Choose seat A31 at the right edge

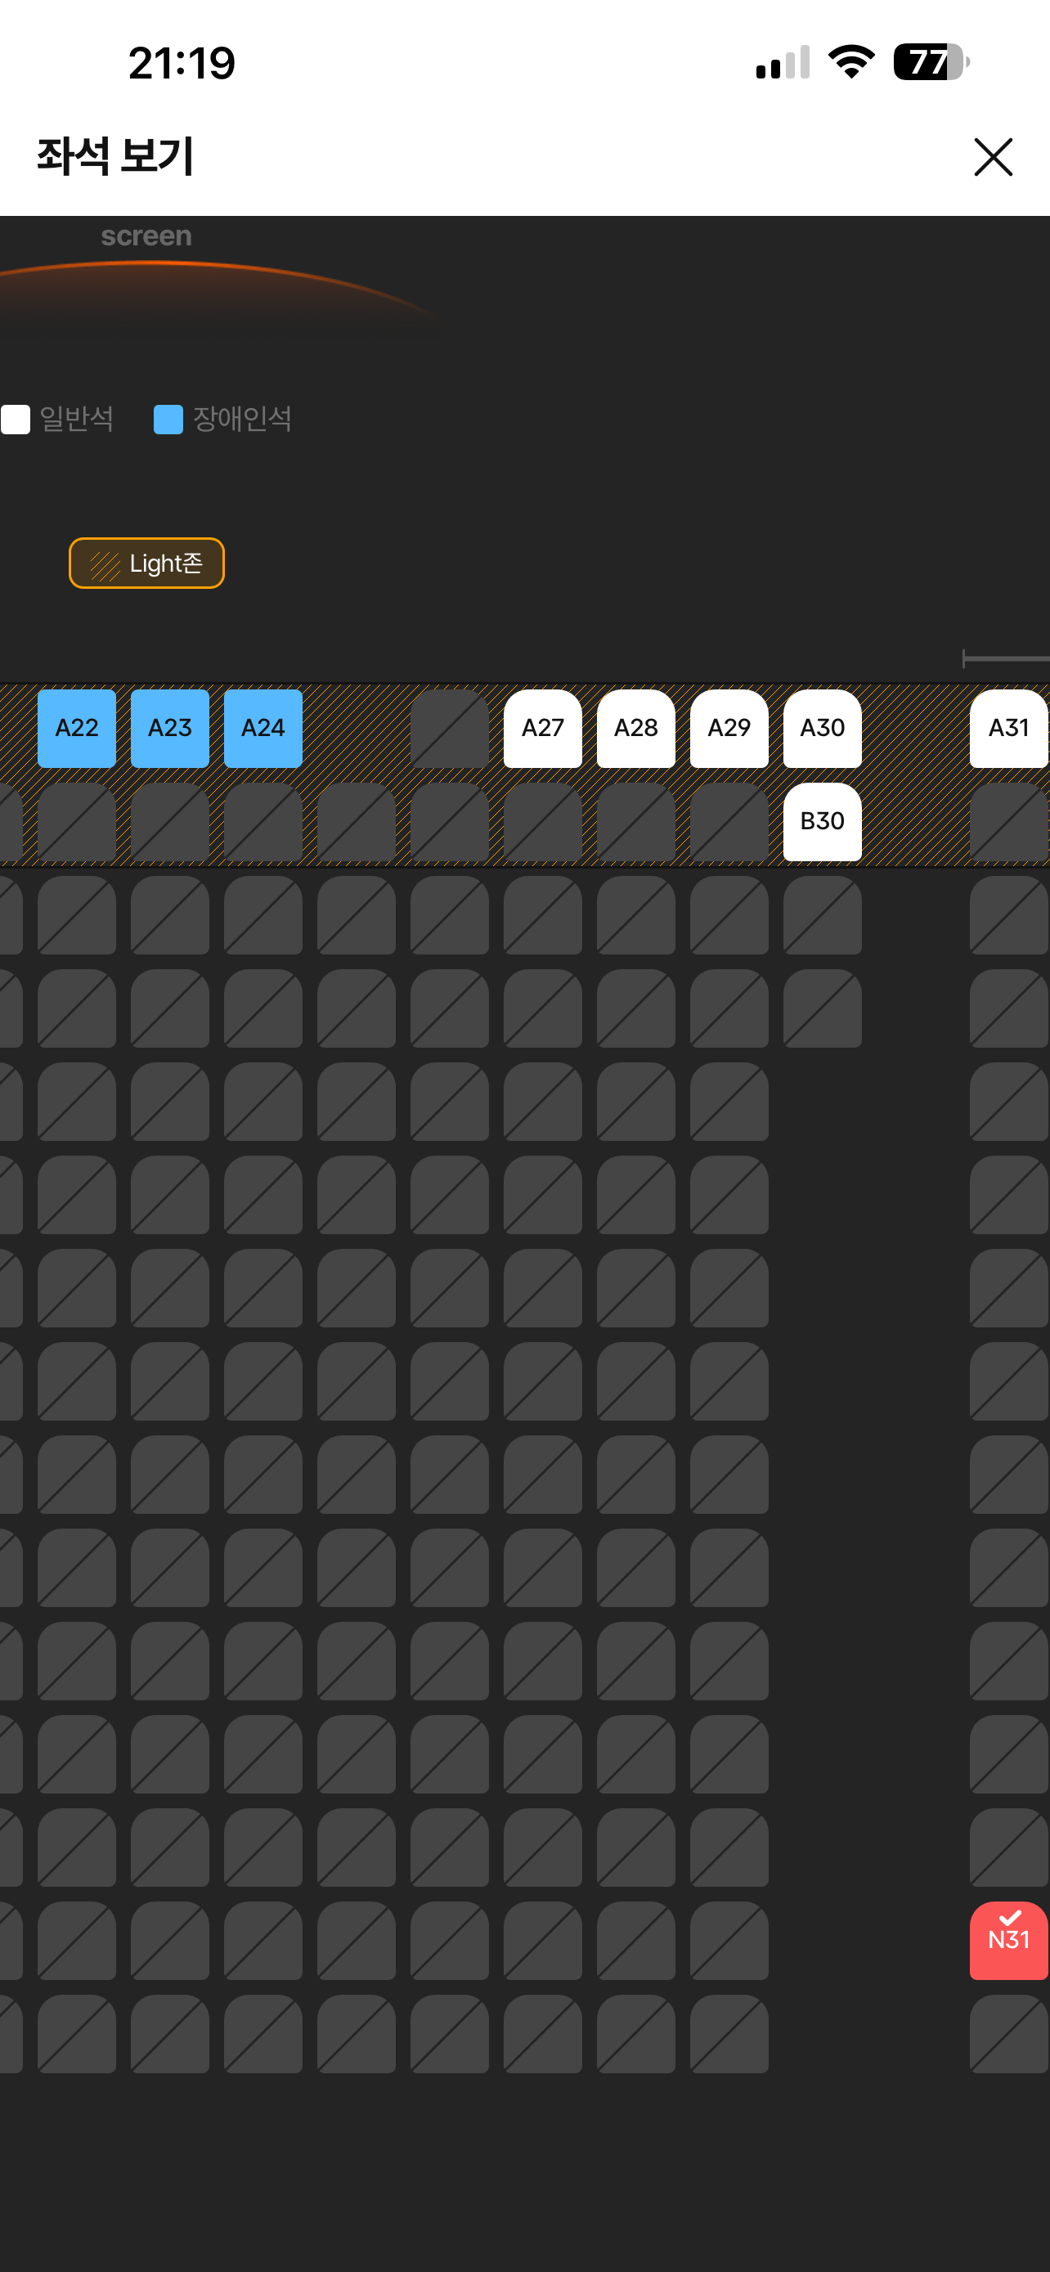pyautogui.click(x=1008, y=729)
